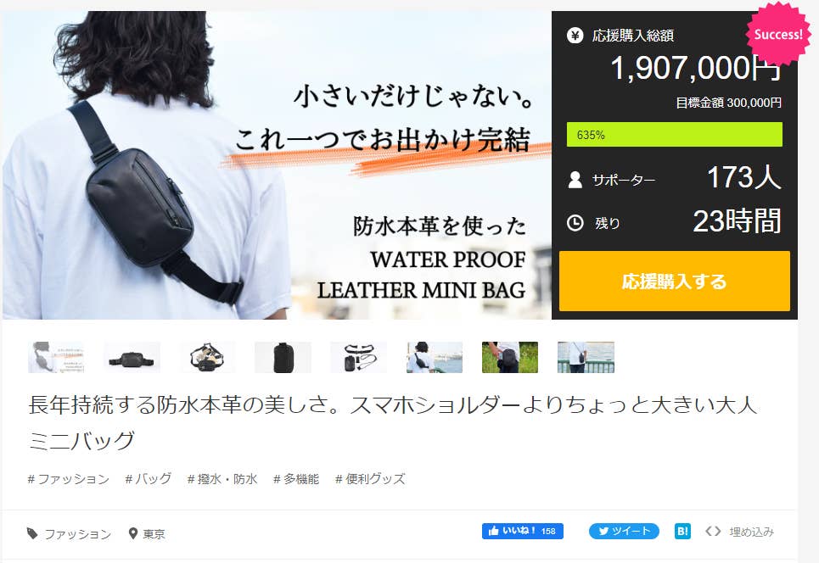Viewport: 819px width, 563px height.
Task: Click the 埋め込み embed link
Action: click(752, 532)
